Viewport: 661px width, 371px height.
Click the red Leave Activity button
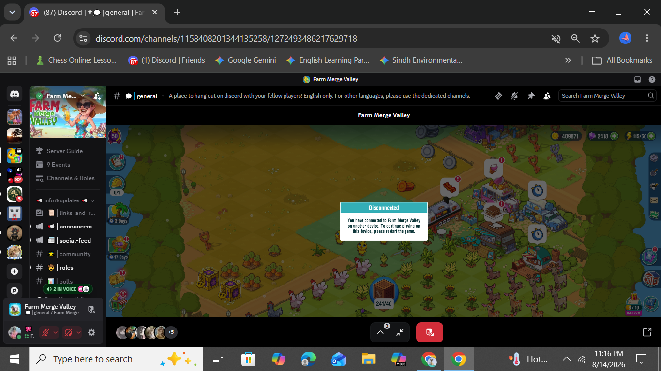click(x=429, y=332)
